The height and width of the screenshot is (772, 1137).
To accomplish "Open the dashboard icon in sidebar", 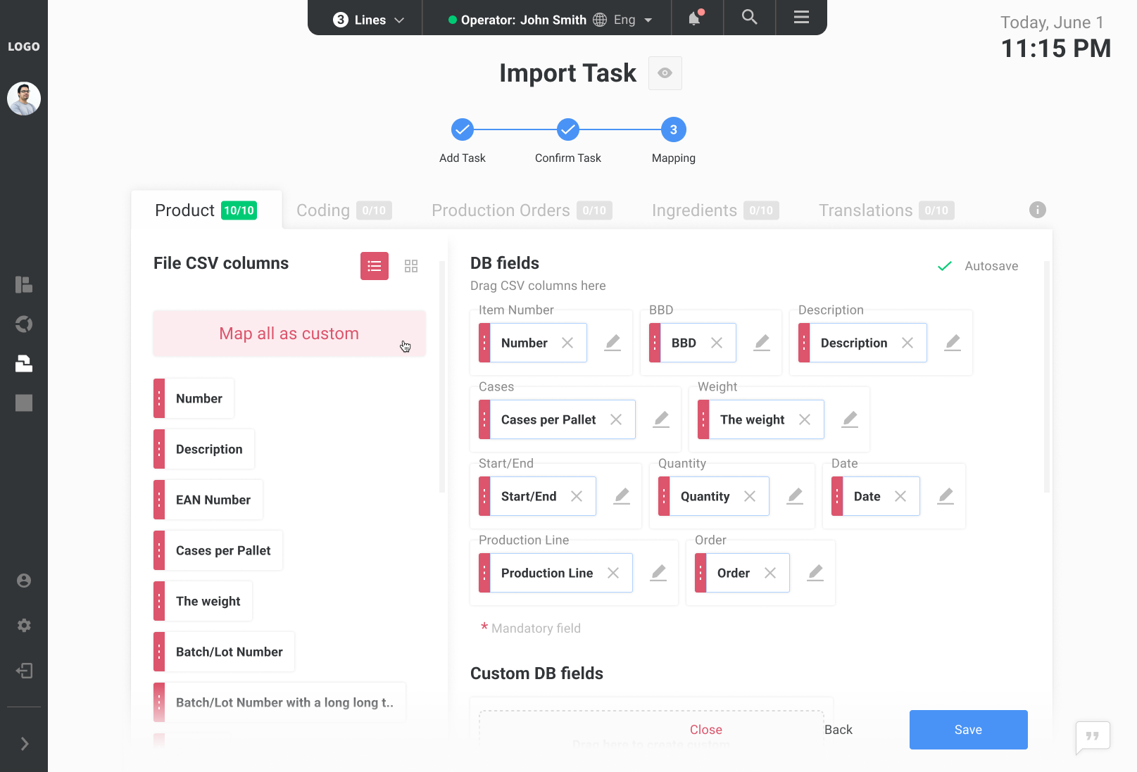I will click(x=24, y=284).
